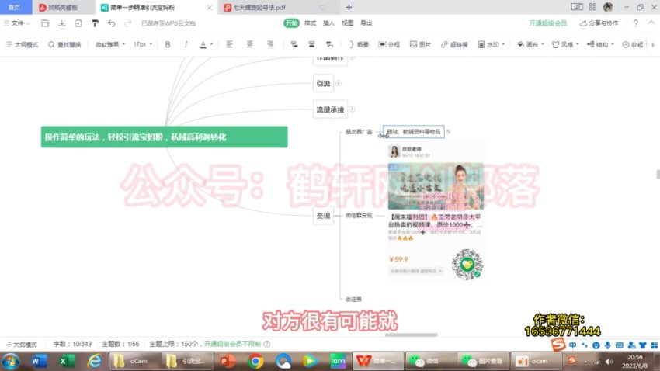Open the 插入 ribbon tab
Viewport: 660px width, 371px height.
tap(328, 23)
